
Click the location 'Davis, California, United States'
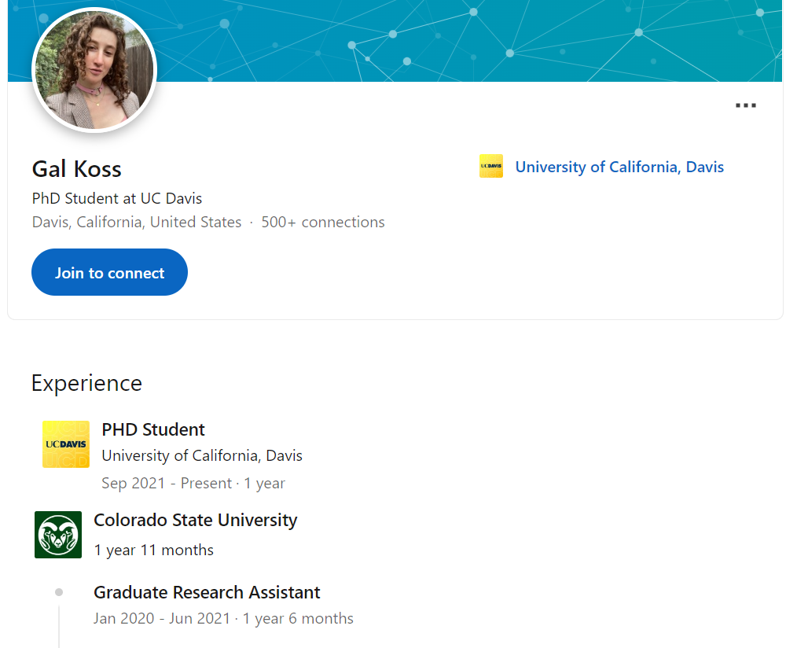coord(137,223)
